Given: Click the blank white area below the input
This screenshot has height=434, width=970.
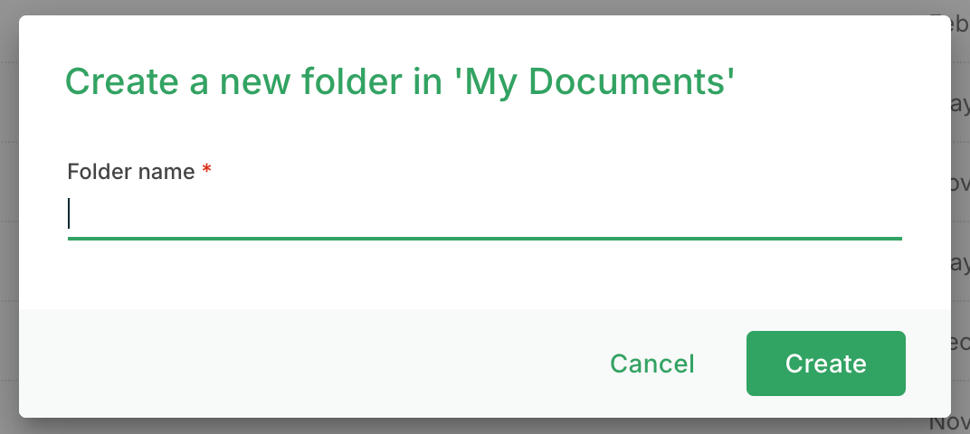Looking at the screenshot, I should 484,276.
